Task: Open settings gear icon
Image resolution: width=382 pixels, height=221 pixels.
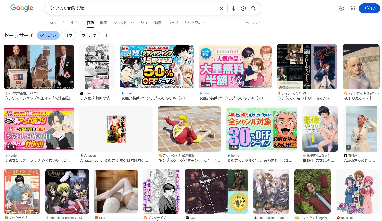Action: [x=341, y=8]
